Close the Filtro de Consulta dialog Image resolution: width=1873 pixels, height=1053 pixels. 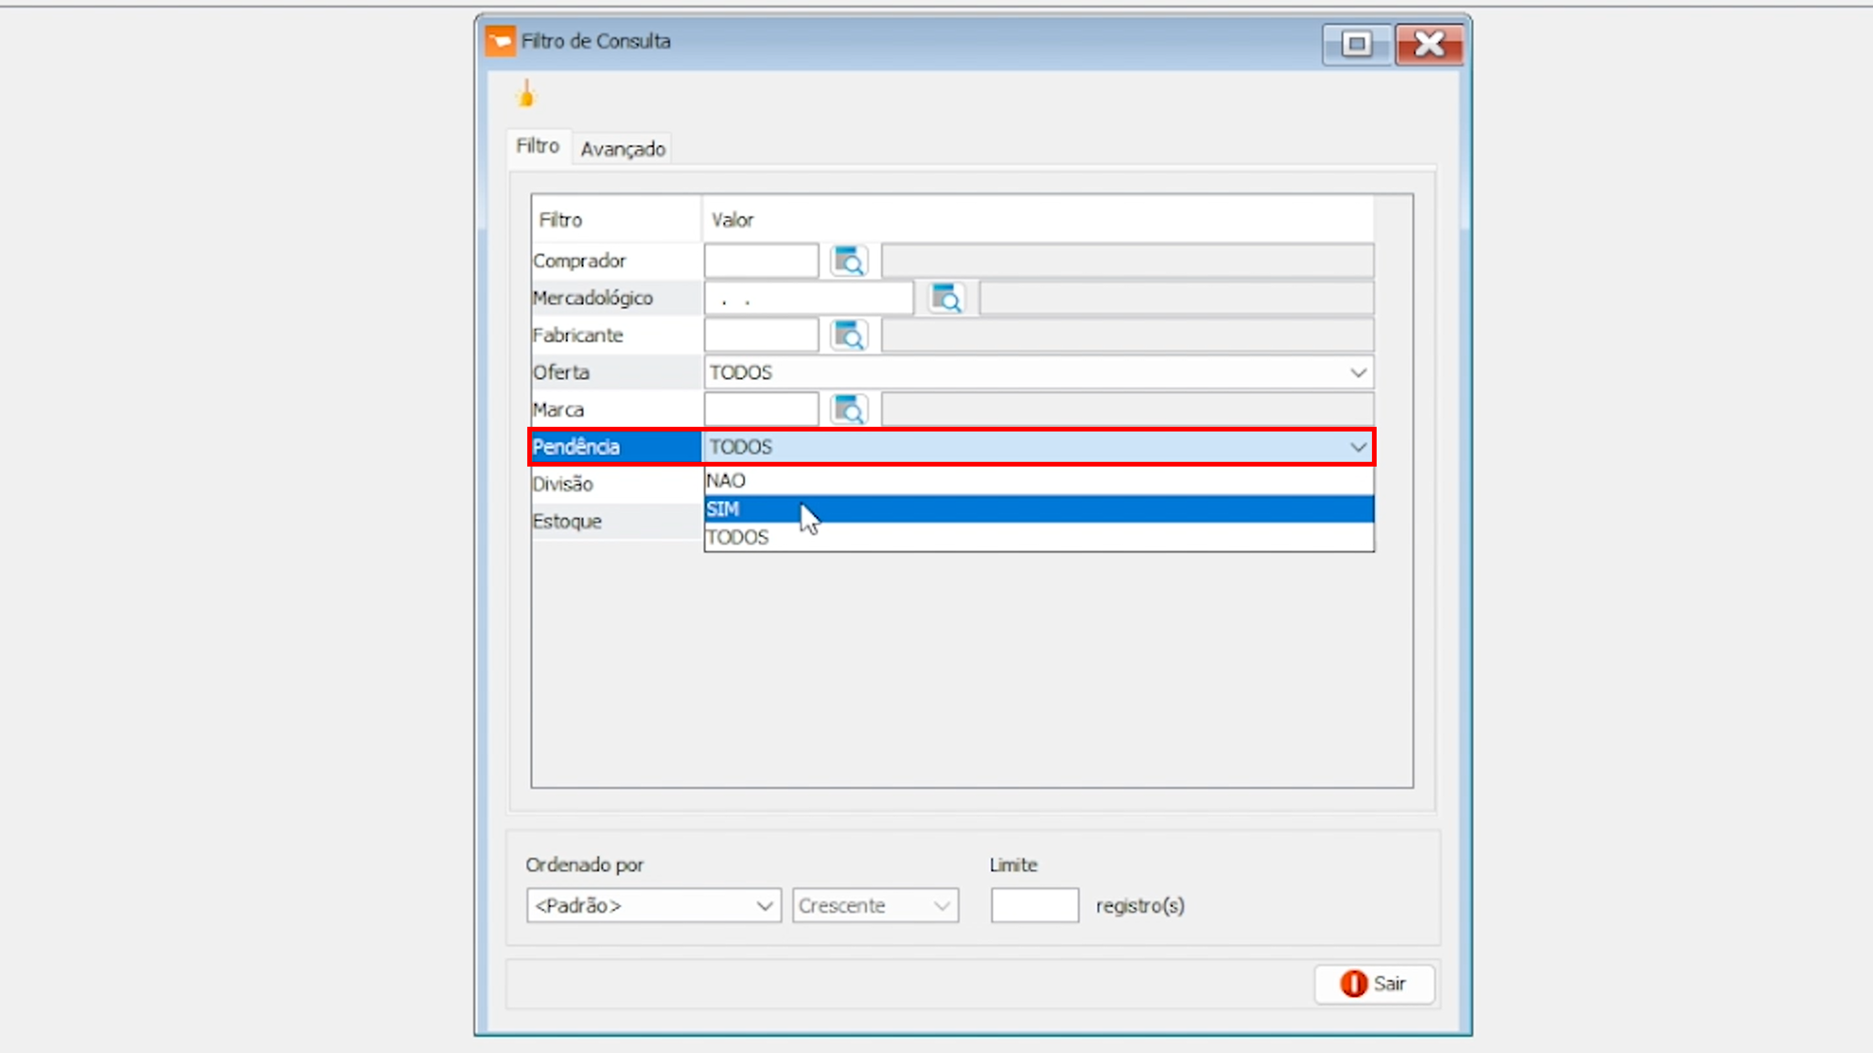click(1429, 44)
